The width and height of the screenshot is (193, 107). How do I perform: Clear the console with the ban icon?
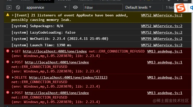pos(18,7)
